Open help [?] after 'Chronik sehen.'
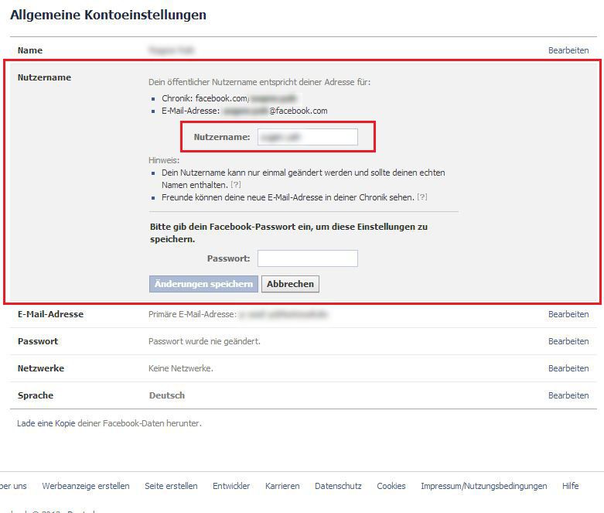 pos(422,197)
